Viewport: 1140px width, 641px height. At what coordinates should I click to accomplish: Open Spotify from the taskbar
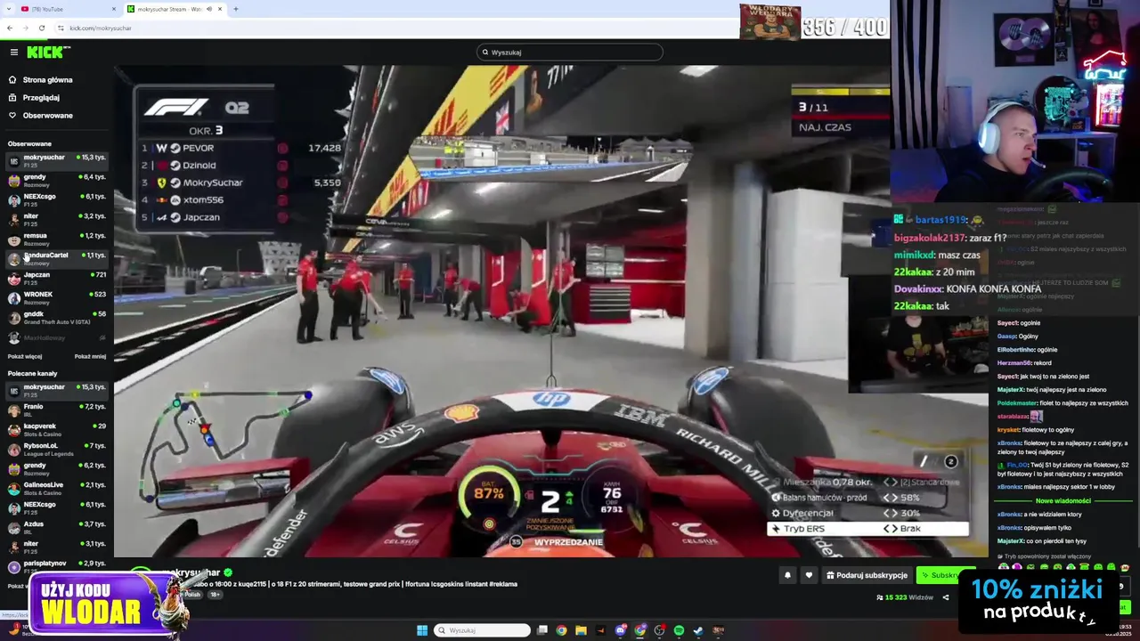(x=679, y=630)
